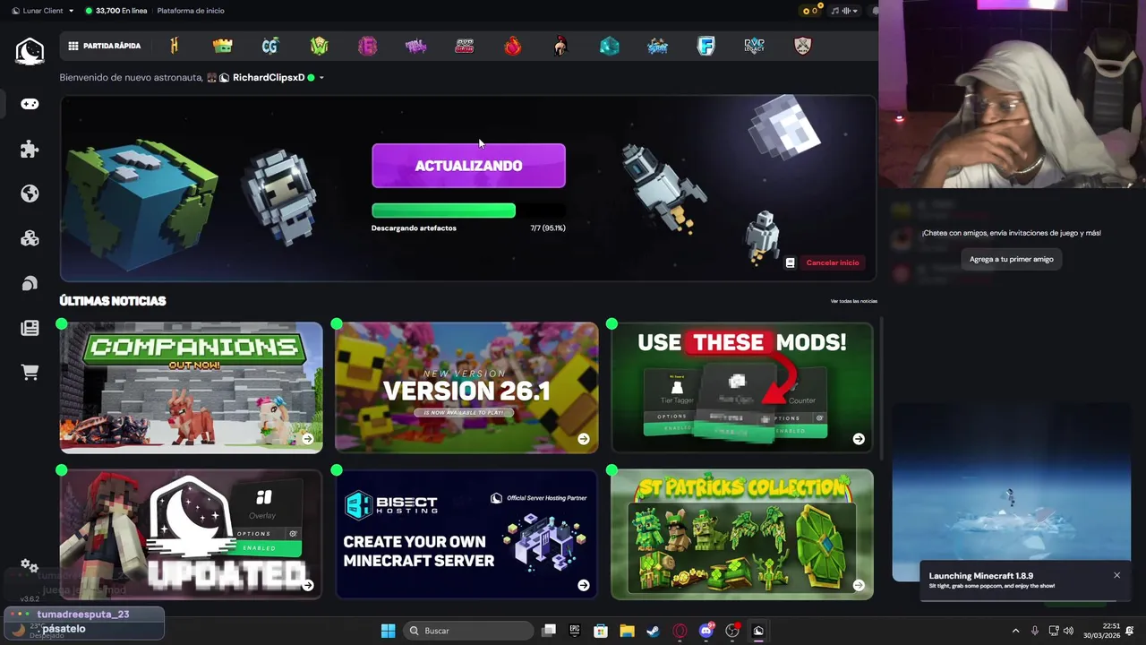
Task: Open the Bisect Hosting server card
Action: 466,534
